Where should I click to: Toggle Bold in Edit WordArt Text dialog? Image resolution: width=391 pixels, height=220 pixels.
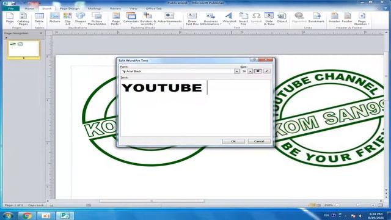click(x=258, y=71)
